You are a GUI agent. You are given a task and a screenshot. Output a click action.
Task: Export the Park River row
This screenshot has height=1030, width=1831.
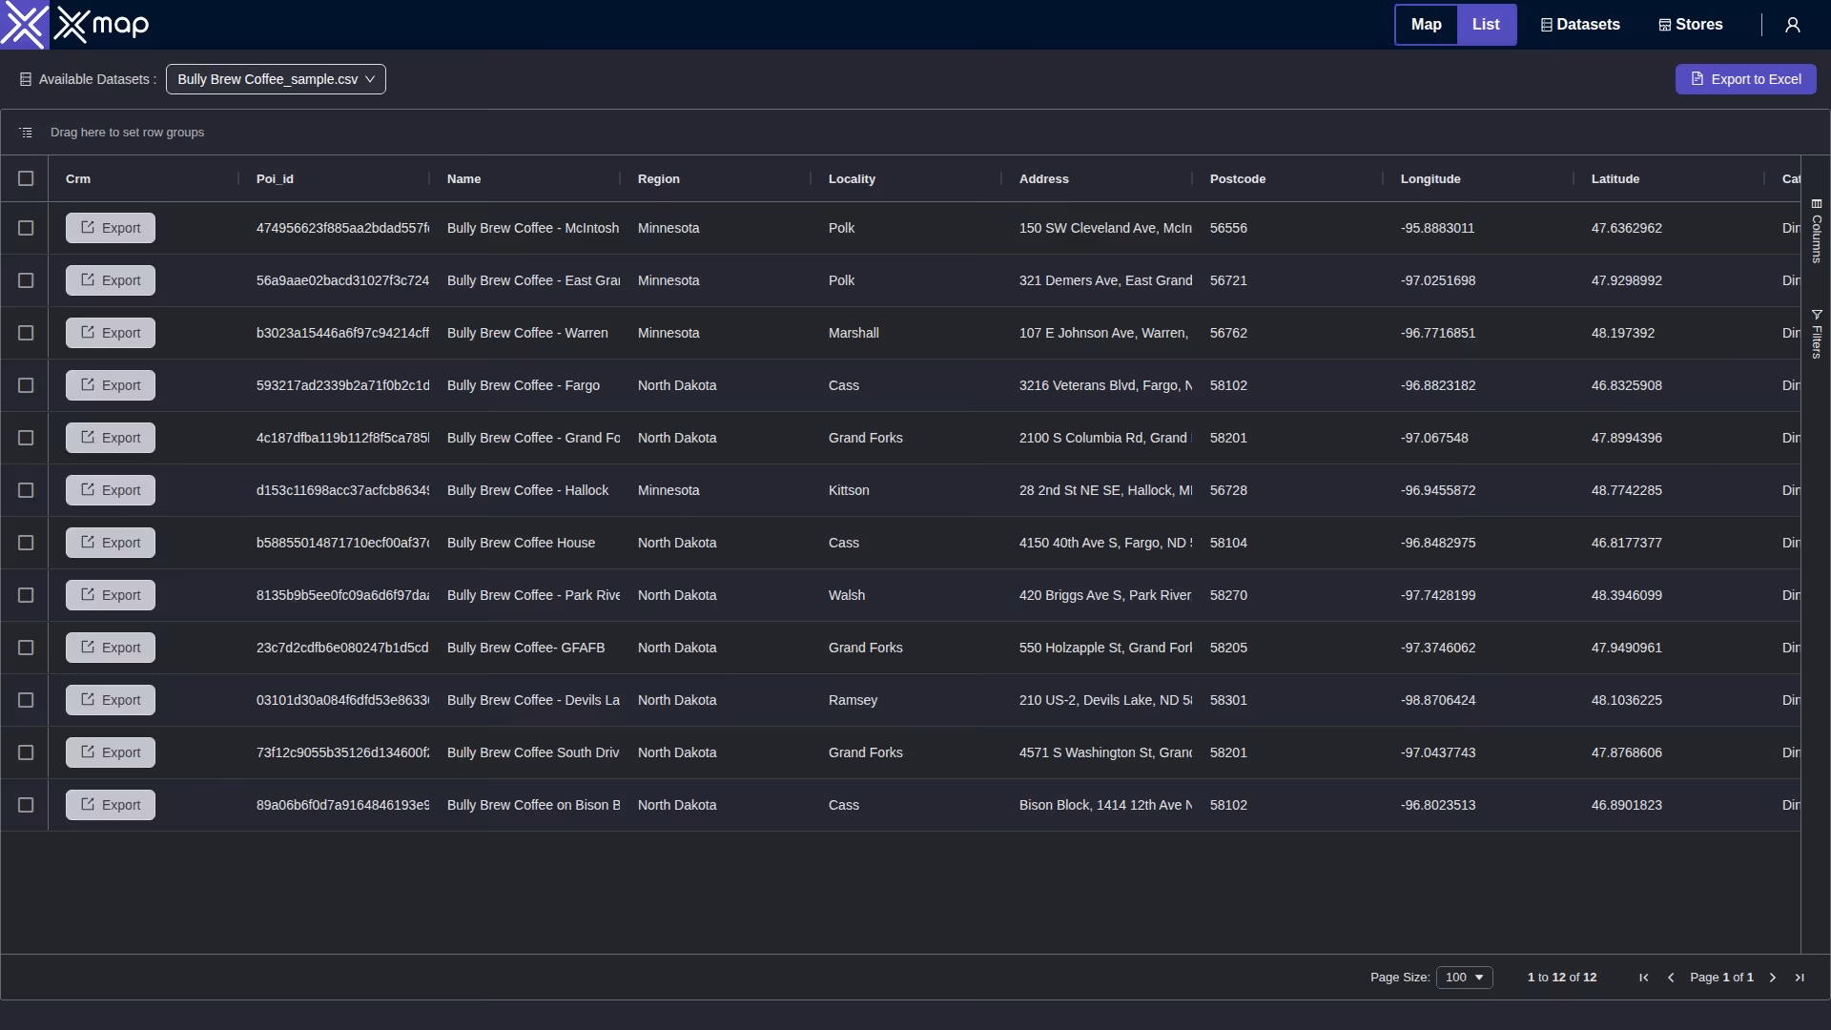111,595
